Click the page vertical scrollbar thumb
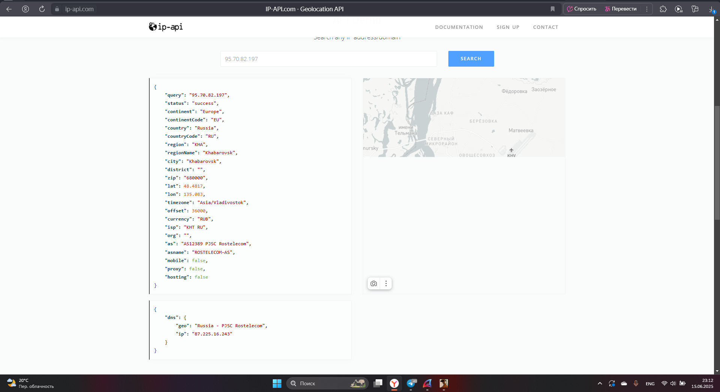This screenshot has height=392, width=720. click(717, 163)
